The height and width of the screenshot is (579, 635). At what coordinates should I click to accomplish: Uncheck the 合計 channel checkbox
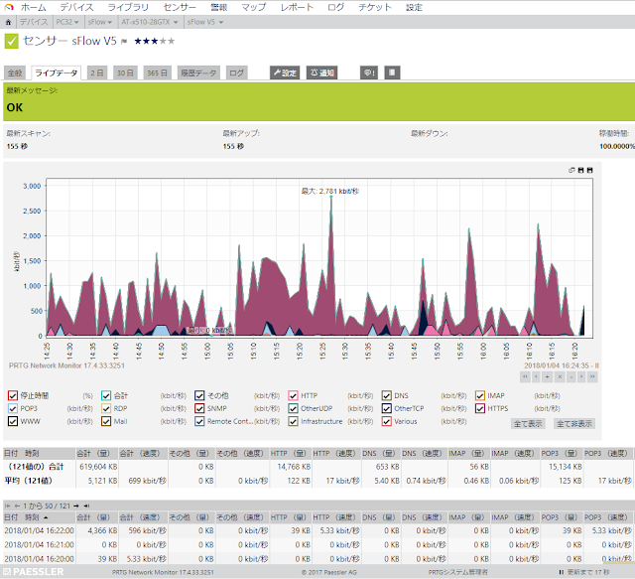pyautogui.click(x=106, y=395)
